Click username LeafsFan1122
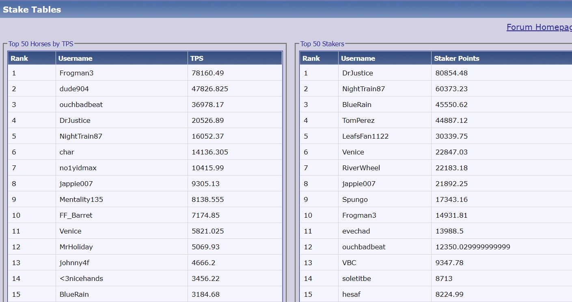Image resolution: width=572 pixels, height=302 pixels. click(365, 136)
